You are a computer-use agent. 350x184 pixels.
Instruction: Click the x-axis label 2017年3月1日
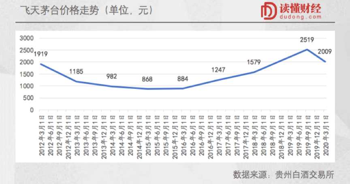pos(220,135)
